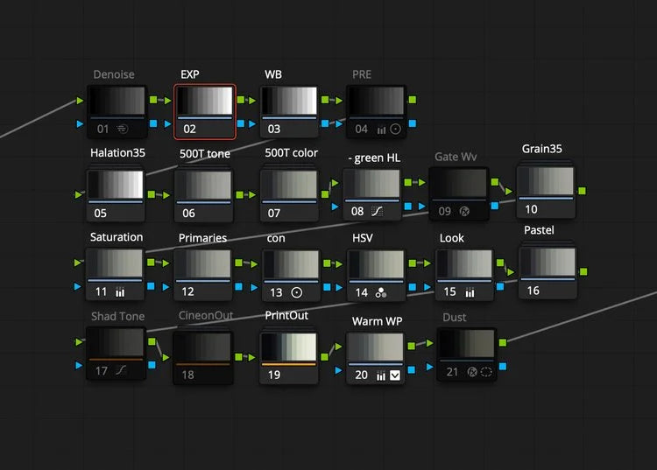Click the EXP node label
The image size is (657, 470).
click(190, 74)
